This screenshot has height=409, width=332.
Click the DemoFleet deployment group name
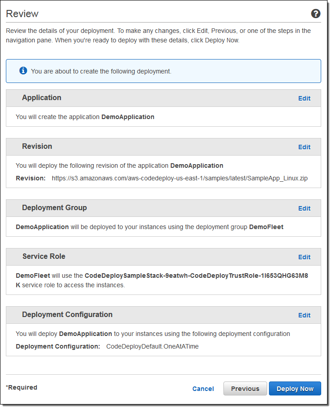266,227
